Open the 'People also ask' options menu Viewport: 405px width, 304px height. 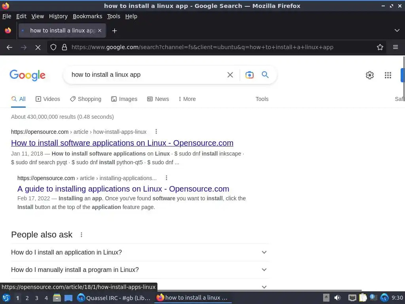81,235
